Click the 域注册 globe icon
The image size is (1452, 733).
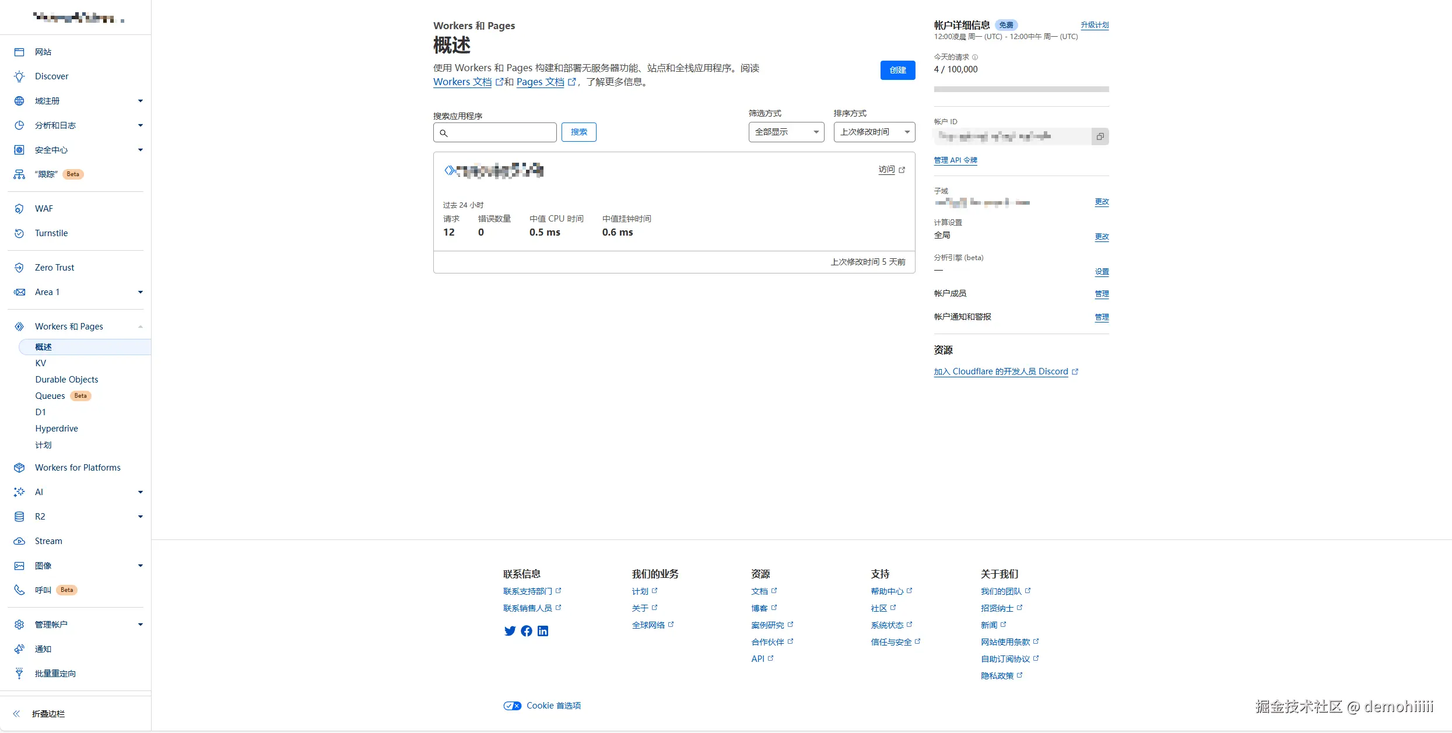coord(19,101)
